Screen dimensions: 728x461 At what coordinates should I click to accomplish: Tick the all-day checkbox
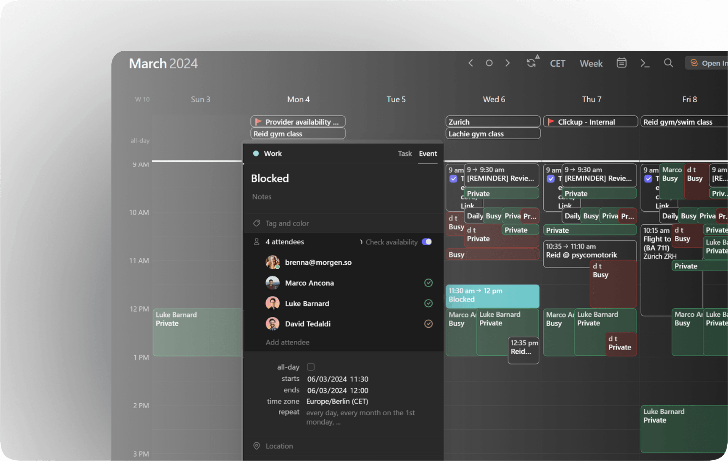(310, 367)
